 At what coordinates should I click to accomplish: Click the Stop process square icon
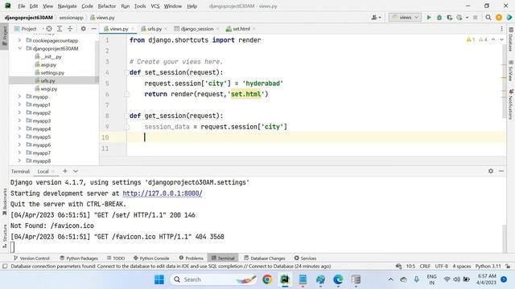475,18
